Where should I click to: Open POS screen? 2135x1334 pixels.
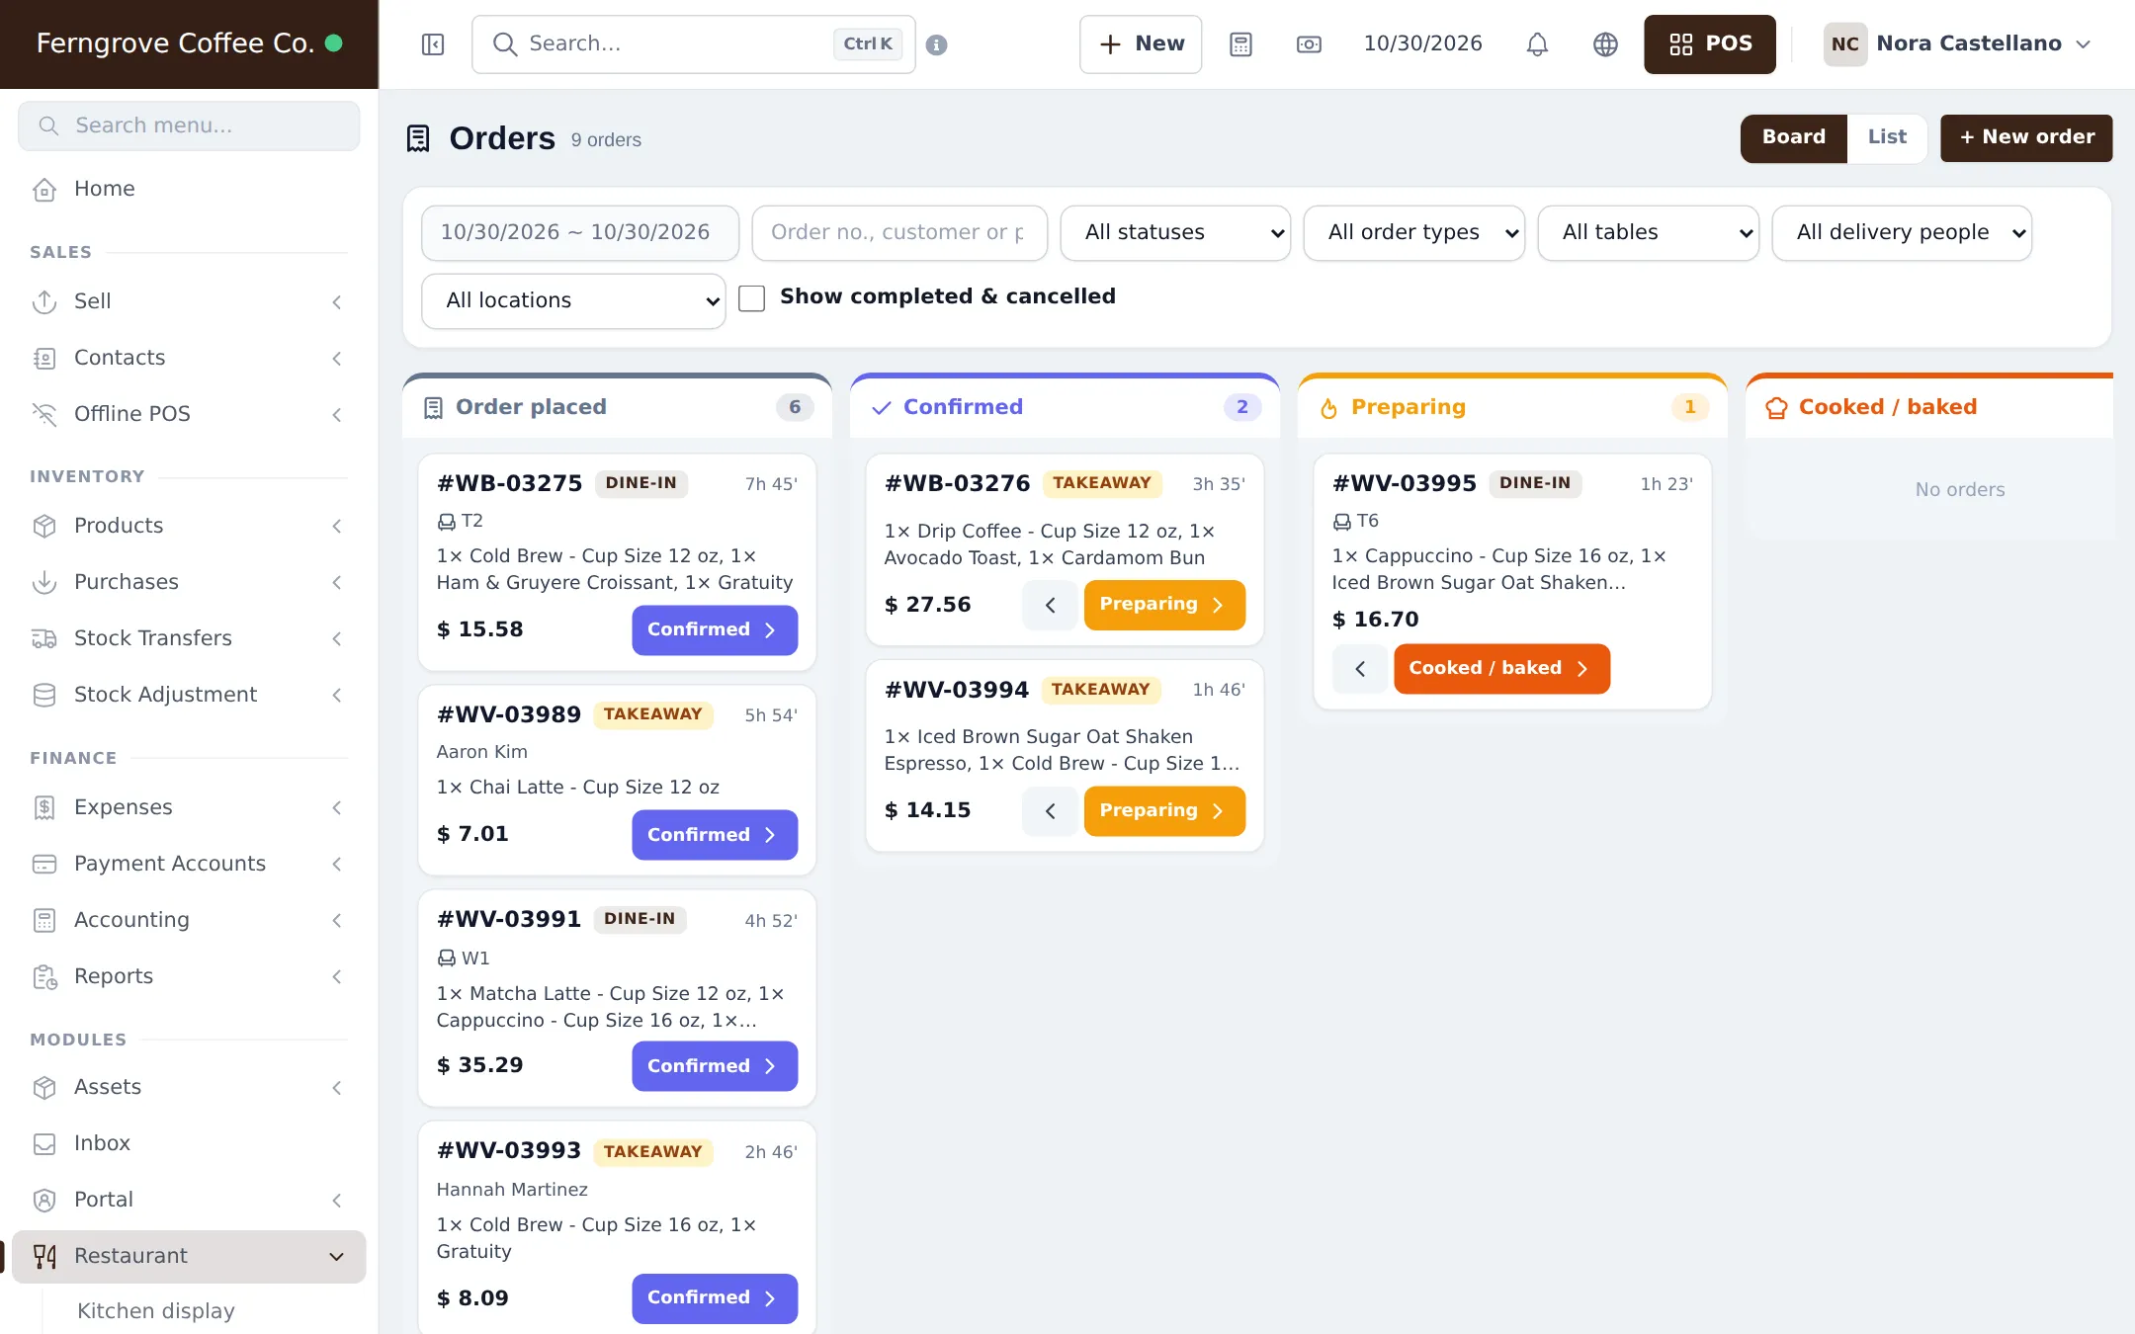1710,44
